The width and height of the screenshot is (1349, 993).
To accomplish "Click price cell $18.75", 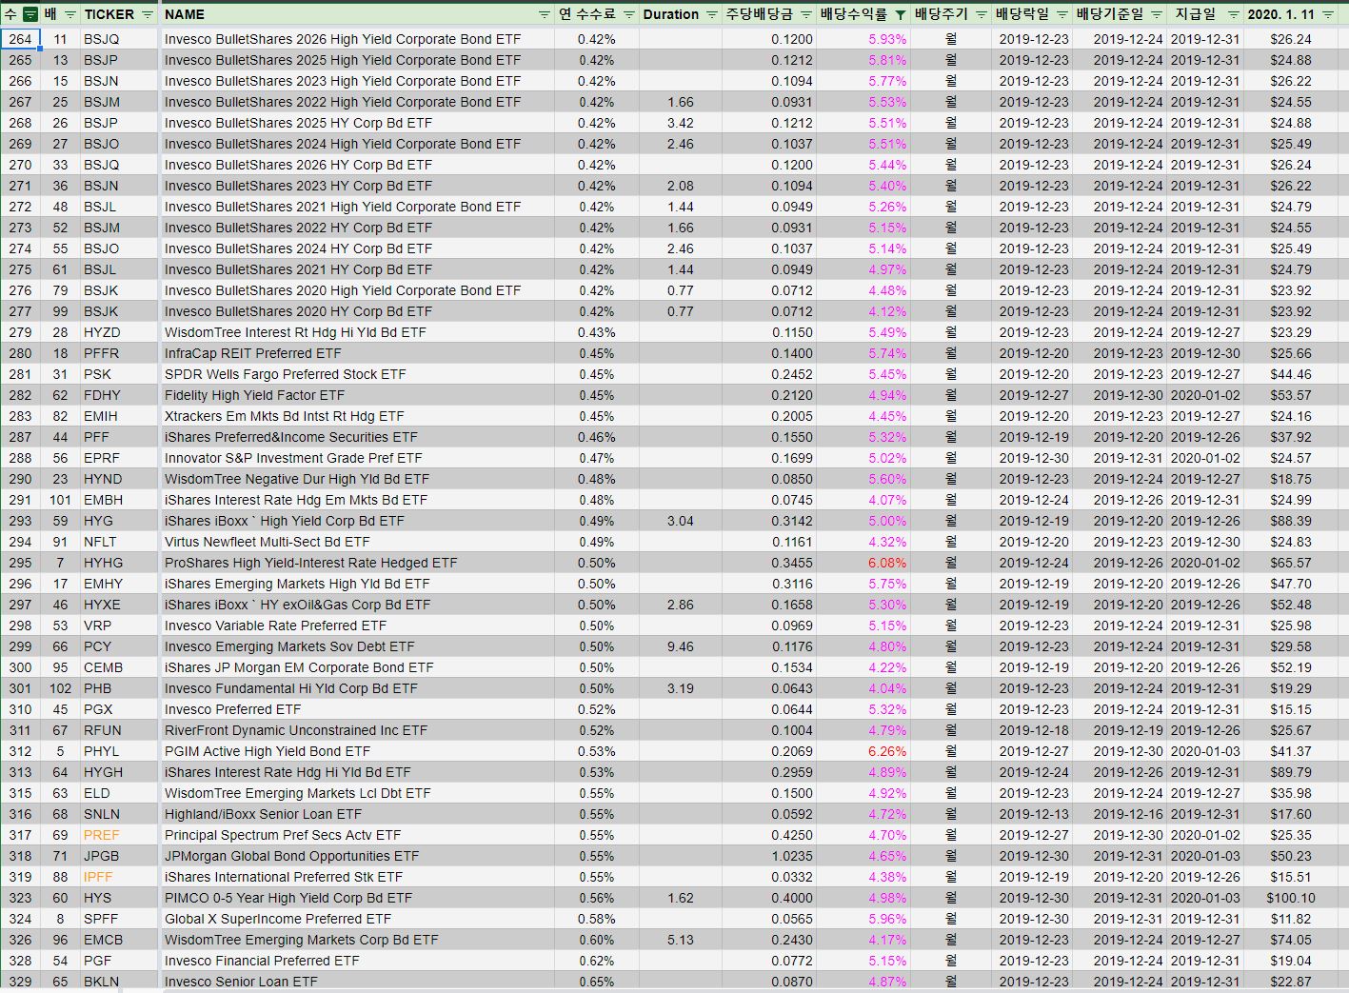I will click(1290, 479).
